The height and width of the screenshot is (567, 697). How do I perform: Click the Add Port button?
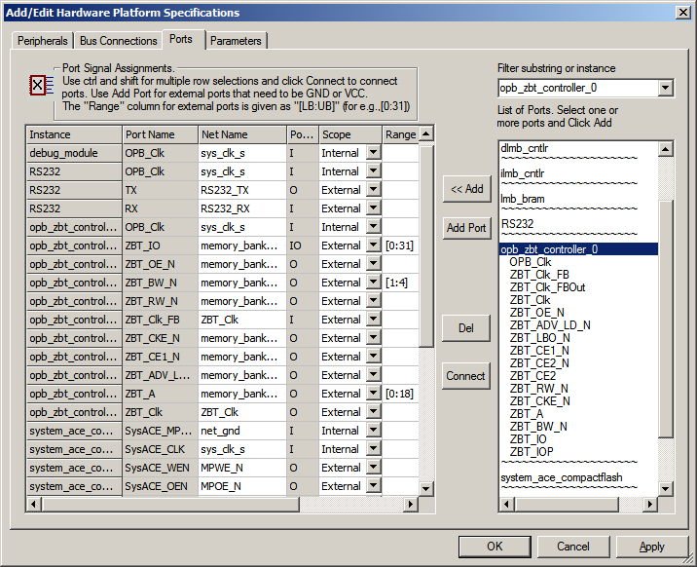[x=465, y=228]
